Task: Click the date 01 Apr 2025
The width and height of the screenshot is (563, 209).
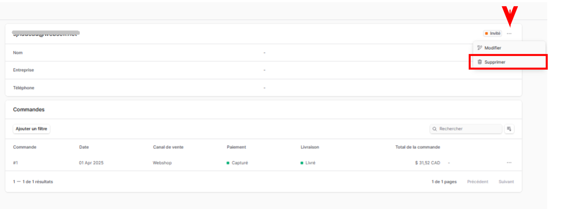Action: tap(91, 163)
